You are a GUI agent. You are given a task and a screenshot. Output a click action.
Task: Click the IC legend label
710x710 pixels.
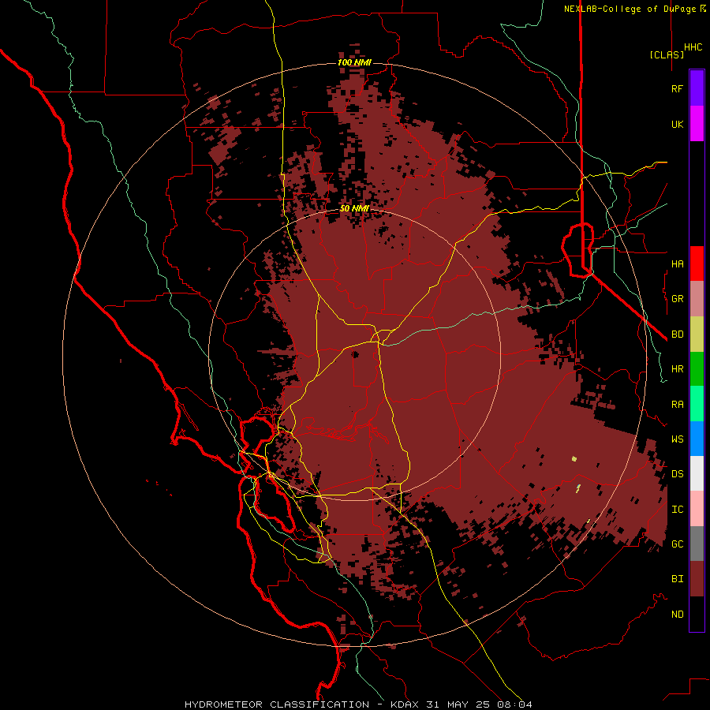678,510
